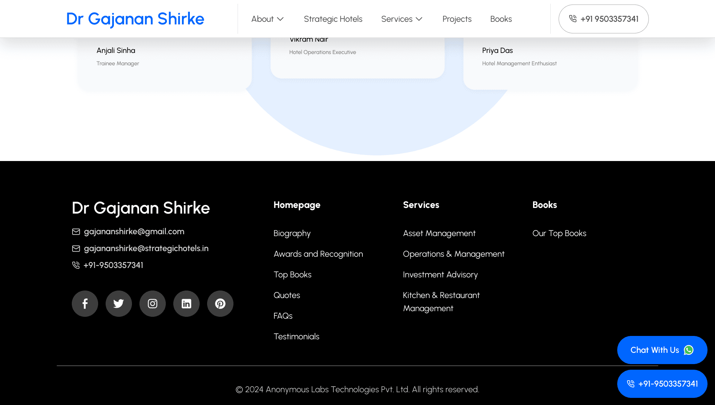
Task: Open the Facebook social icon
Action: tap(85, 304)
